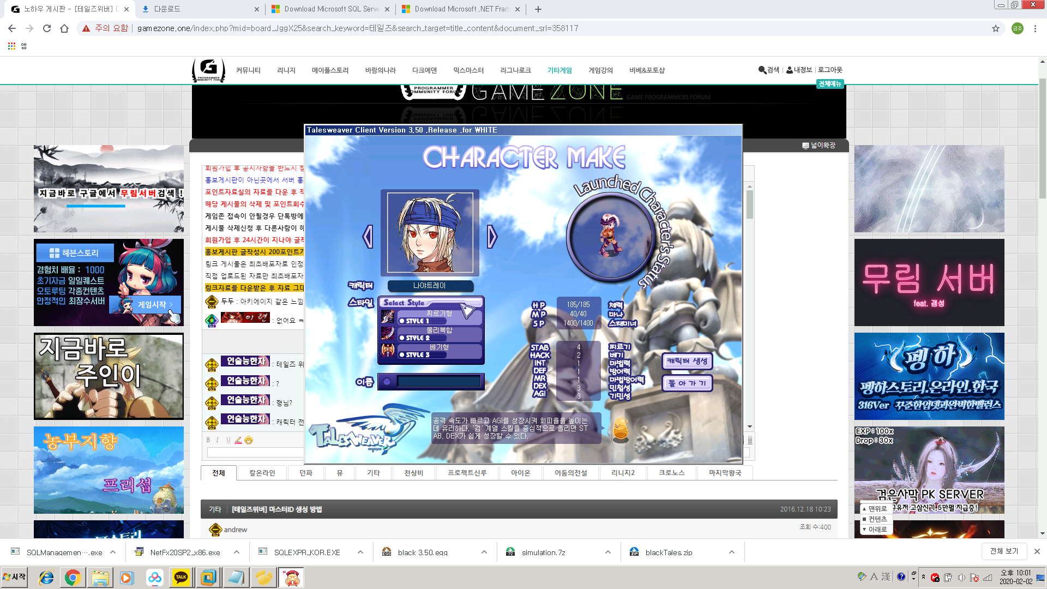Click the 내정보 my info link
This screenshot has height=589, width=1047.
pos(799,70)
